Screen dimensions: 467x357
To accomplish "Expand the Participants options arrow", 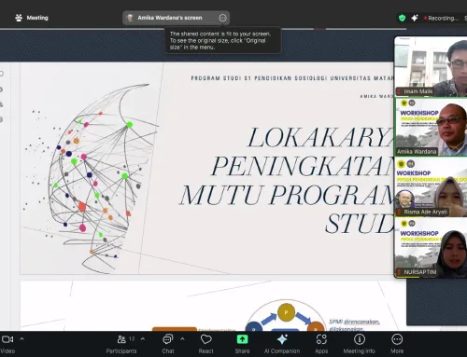I will point(143,339).
